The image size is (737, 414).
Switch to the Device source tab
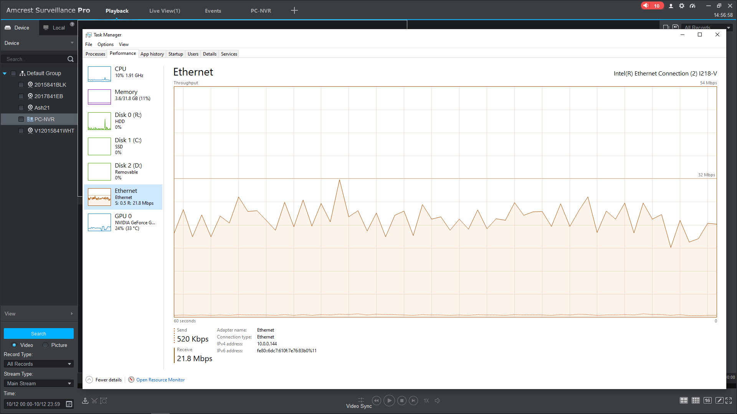click(x=20, y=28)
